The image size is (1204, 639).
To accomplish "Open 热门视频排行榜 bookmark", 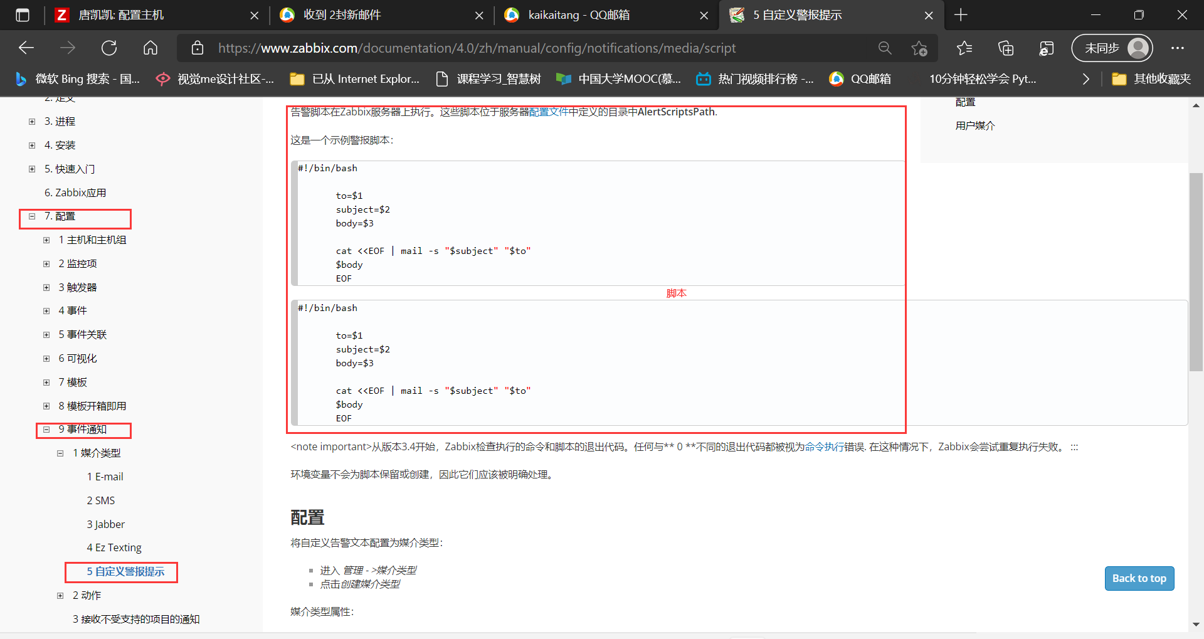I will click(x=755, y=79).
